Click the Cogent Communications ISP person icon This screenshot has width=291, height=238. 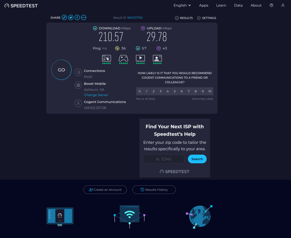coord(78,104)
